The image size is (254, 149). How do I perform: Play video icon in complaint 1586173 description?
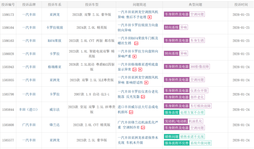pos(150,17)
